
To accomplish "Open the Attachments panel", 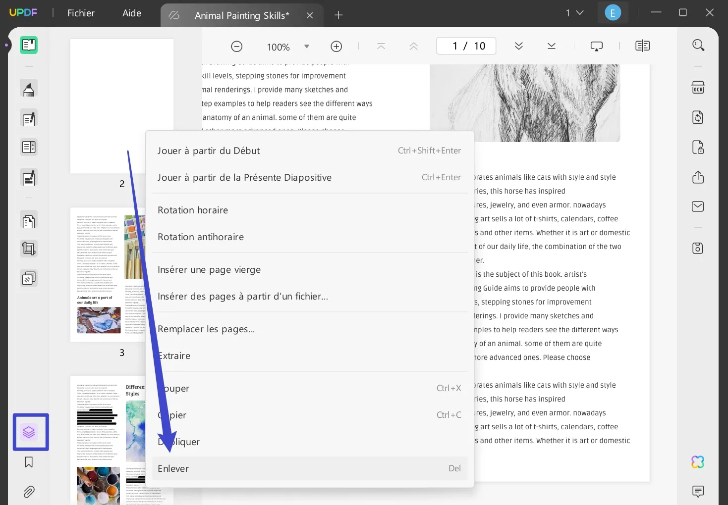I will tap(28, 492).
